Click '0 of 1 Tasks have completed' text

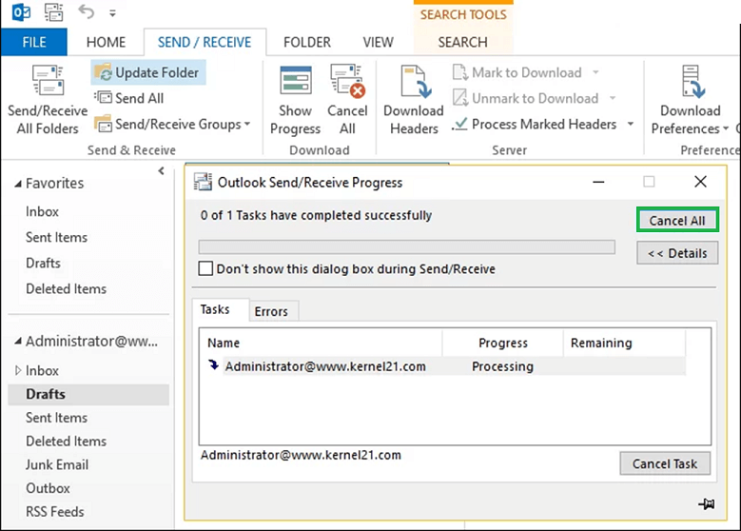tap(316, 215)
